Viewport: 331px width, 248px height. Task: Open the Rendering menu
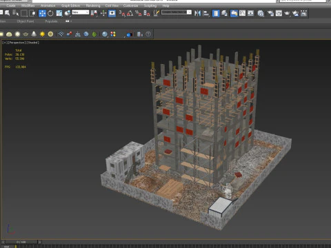[93, 6]
